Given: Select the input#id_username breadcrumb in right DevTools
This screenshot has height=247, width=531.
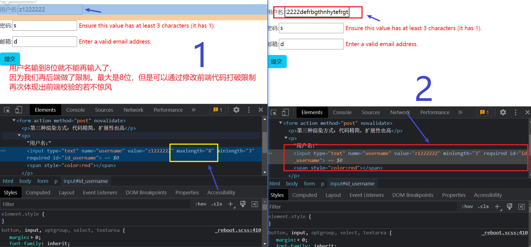Looking at the screenshot, I should pyautogui.click(x=352, y=184).
